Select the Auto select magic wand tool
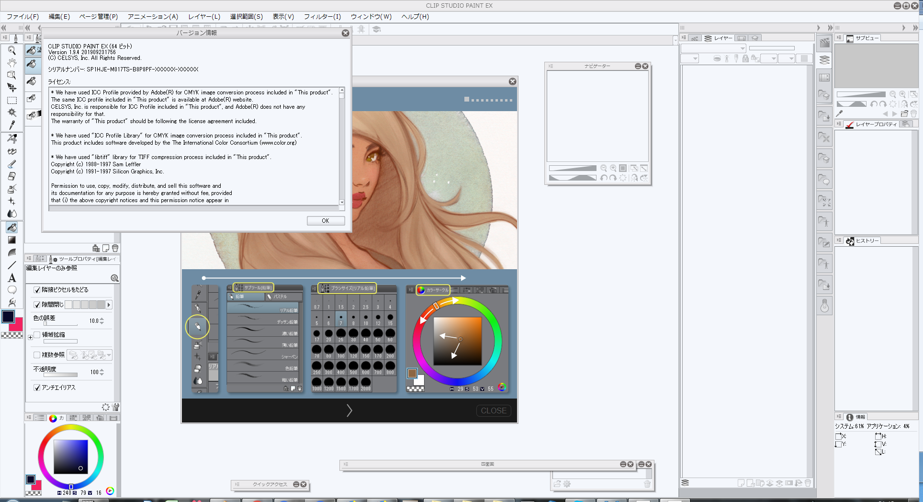The height and width of the screenshot is (502, 923). tap(12, 113)
